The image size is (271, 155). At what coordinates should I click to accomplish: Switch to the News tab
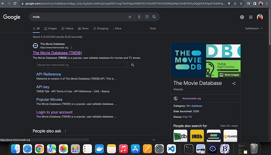click(x=83, y=29)
